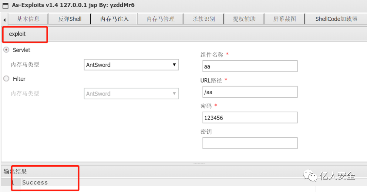Click the 组件名称 input field
Screen dimensions: 367x192
coord(250,66)
